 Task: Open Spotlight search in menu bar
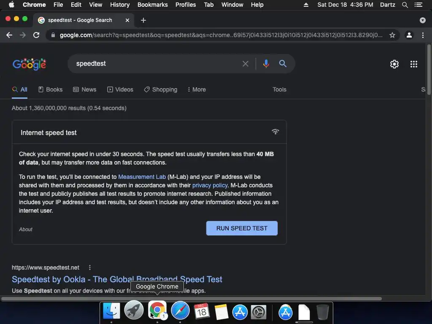pos(405,5)
